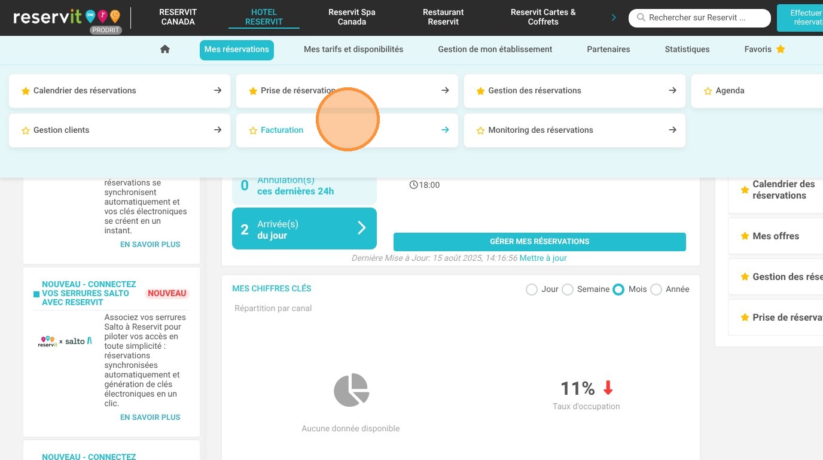823x460 pixels.
Task: Open Mes tarifs et disponibilités menu
Action: (x=353, y=50)
